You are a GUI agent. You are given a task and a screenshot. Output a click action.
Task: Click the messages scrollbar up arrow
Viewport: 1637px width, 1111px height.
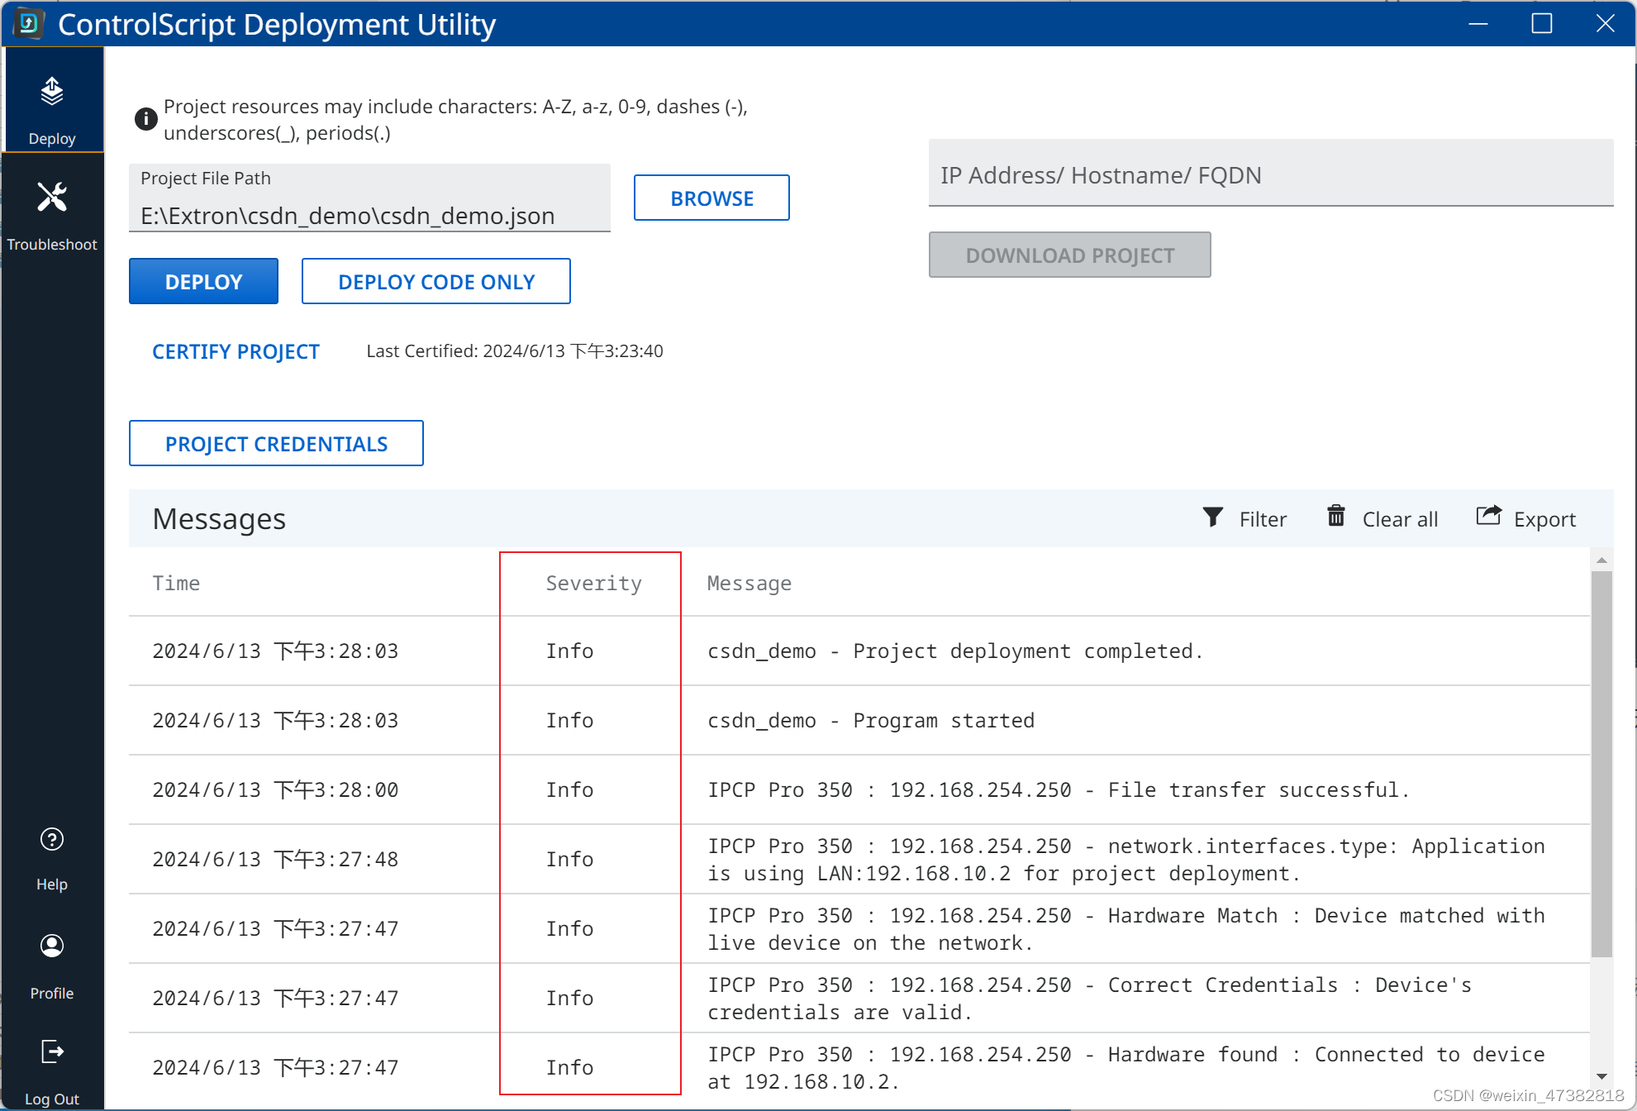tap(1601, 560)
